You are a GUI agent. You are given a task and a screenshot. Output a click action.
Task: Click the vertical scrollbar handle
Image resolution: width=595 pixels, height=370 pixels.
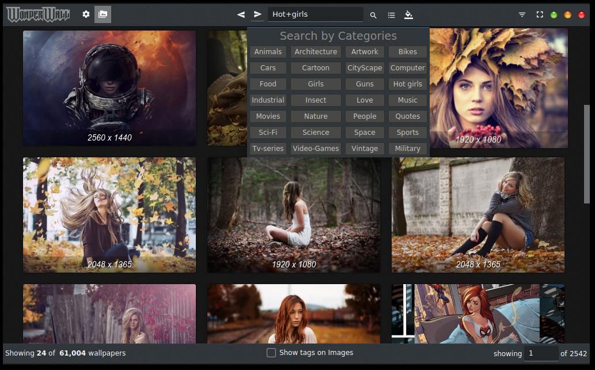pos(586,153)
